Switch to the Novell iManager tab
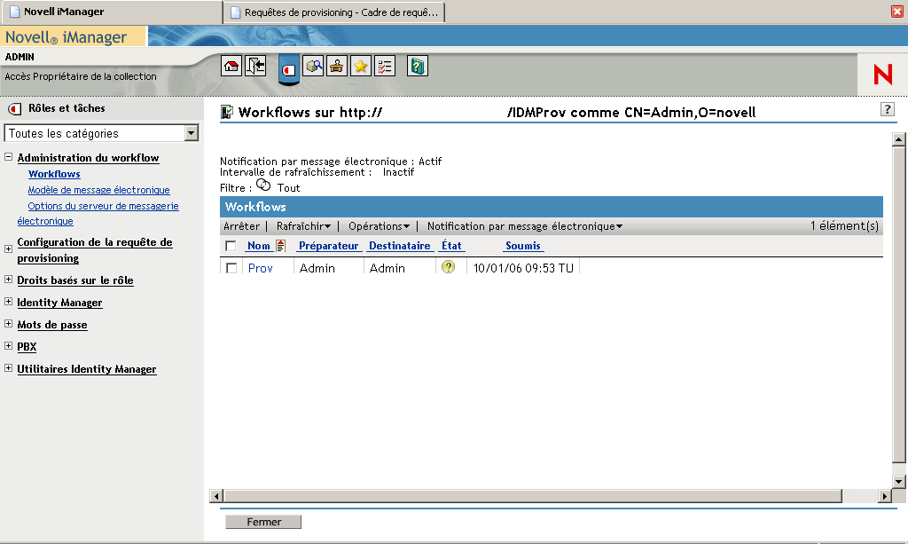The image size is (908, 544). [111, 12]
